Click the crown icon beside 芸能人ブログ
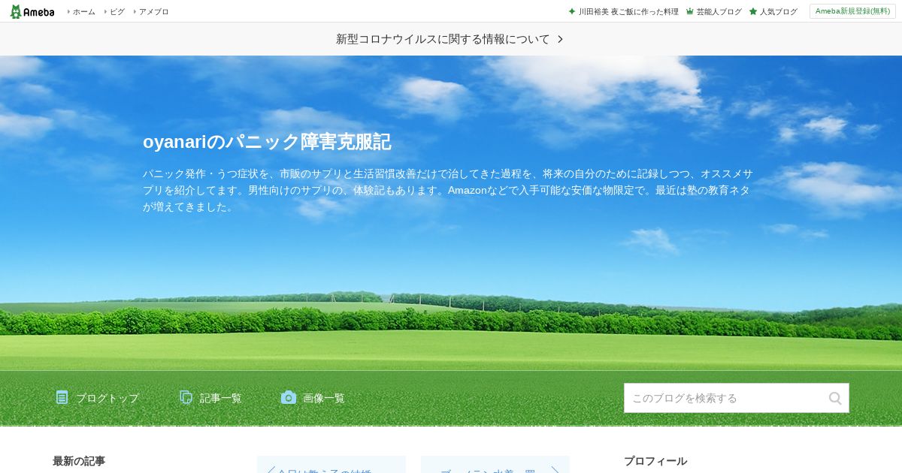The width and height of the screenshot is (902, 473). coord(690,12)
